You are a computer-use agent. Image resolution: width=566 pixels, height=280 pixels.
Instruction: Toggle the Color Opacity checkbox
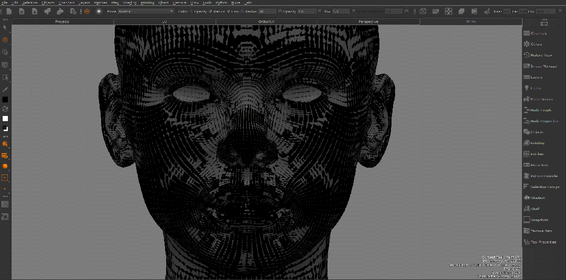[191, 11]
